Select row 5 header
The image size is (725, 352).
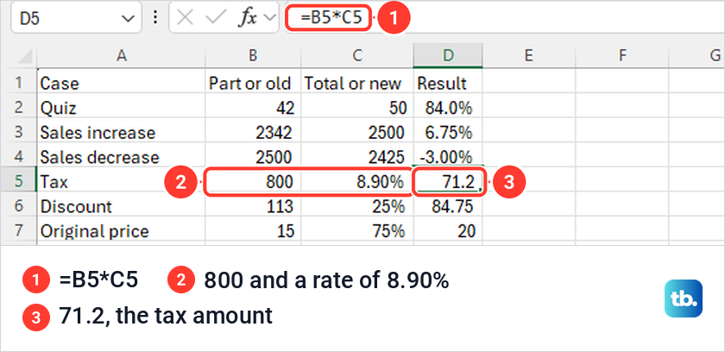pos(19,181)
